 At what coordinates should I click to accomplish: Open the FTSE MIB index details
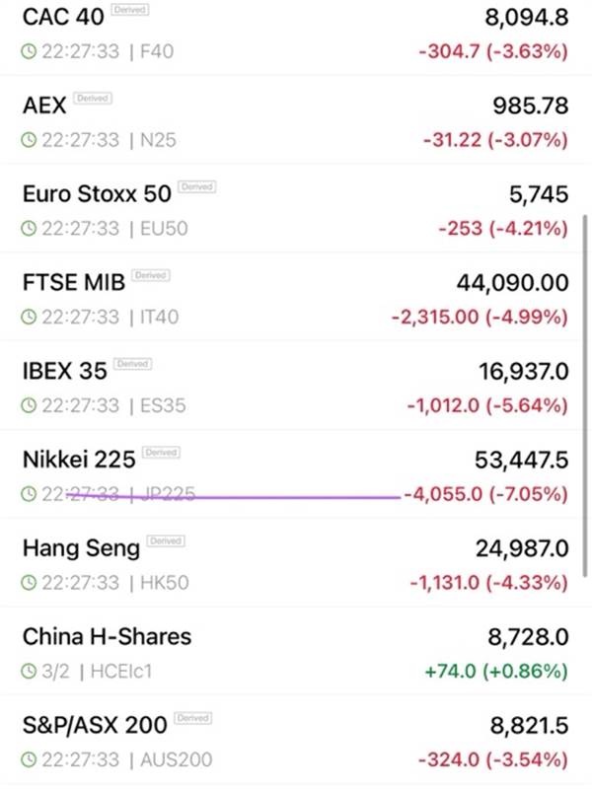(74, 282)
